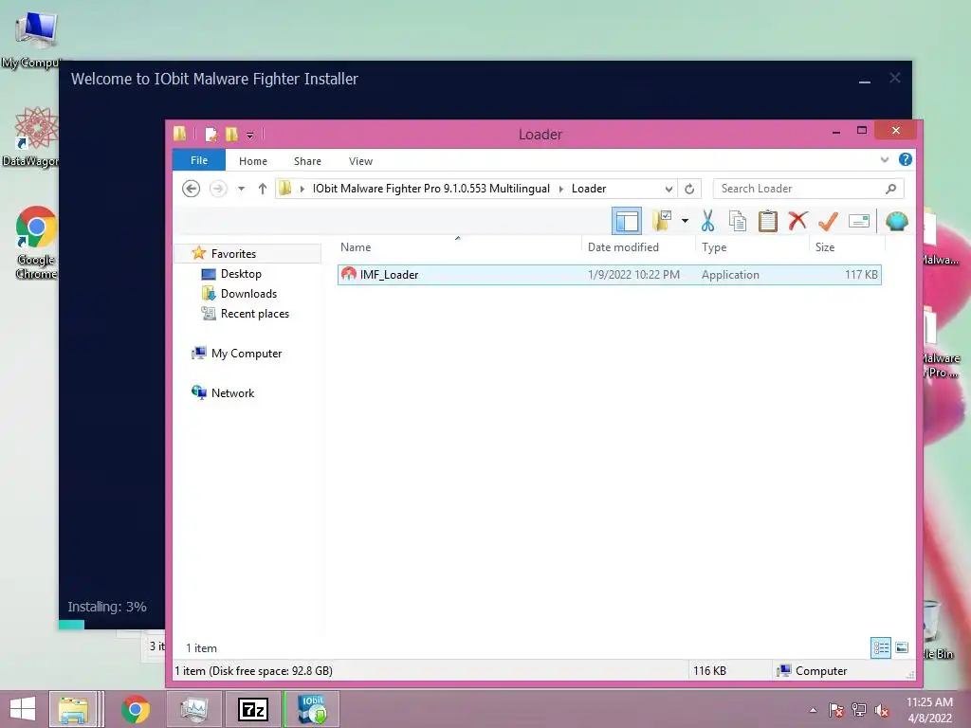
Task: Click the IObit installer progress bar
Action: coord(112,626)
